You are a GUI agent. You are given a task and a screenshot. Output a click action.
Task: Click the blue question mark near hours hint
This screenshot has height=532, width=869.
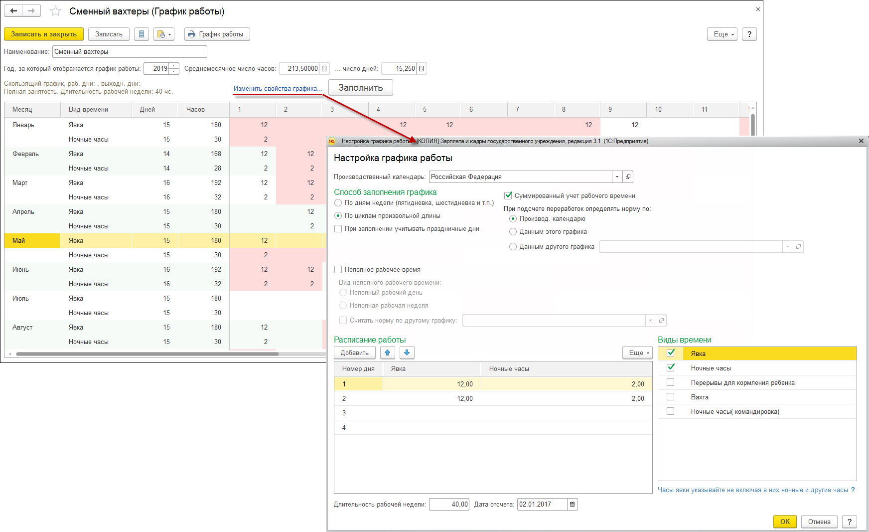coord(853,490)
